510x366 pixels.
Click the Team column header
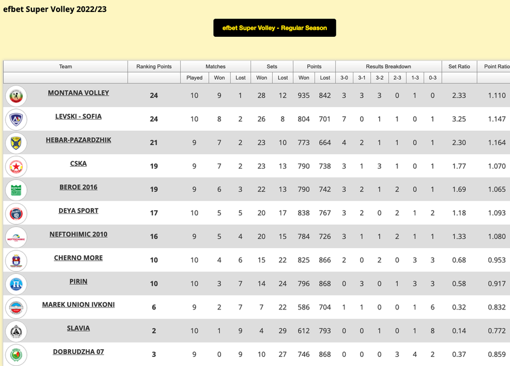[66, 66]
